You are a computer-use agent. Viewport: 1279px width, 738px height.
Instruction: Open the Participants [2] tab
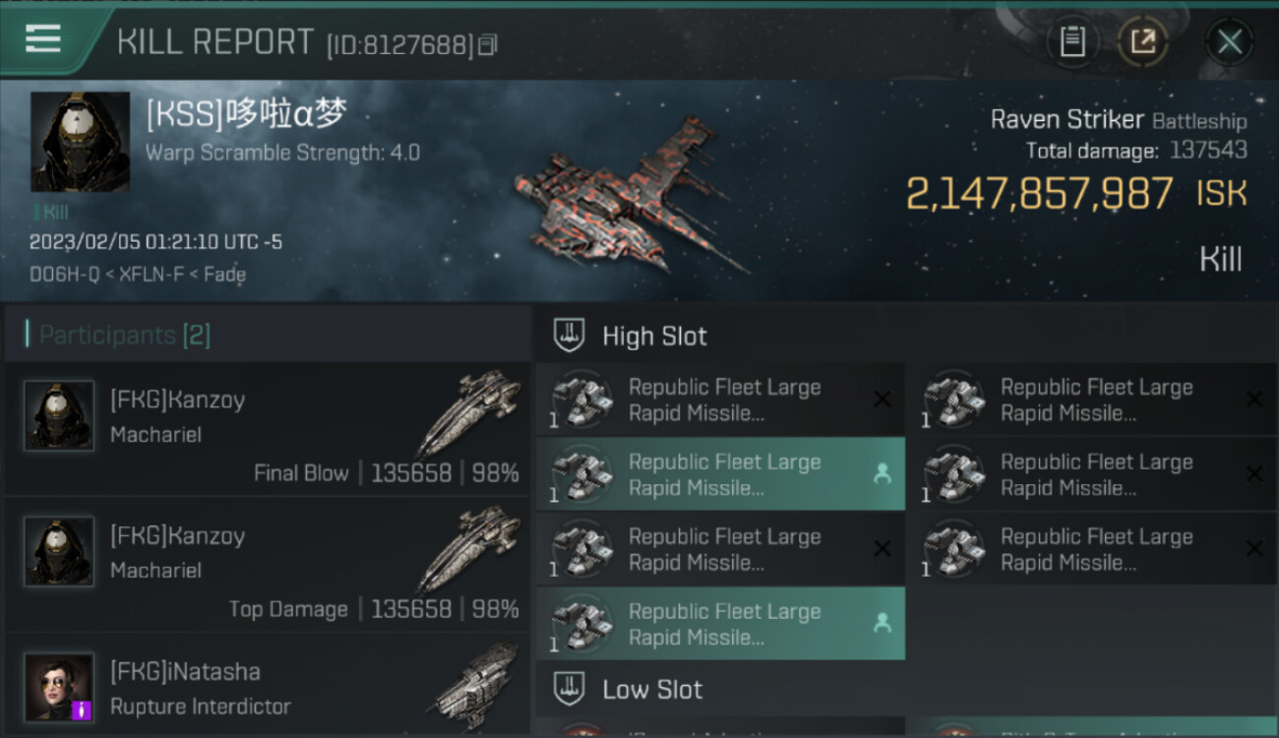tap(124, 335)
